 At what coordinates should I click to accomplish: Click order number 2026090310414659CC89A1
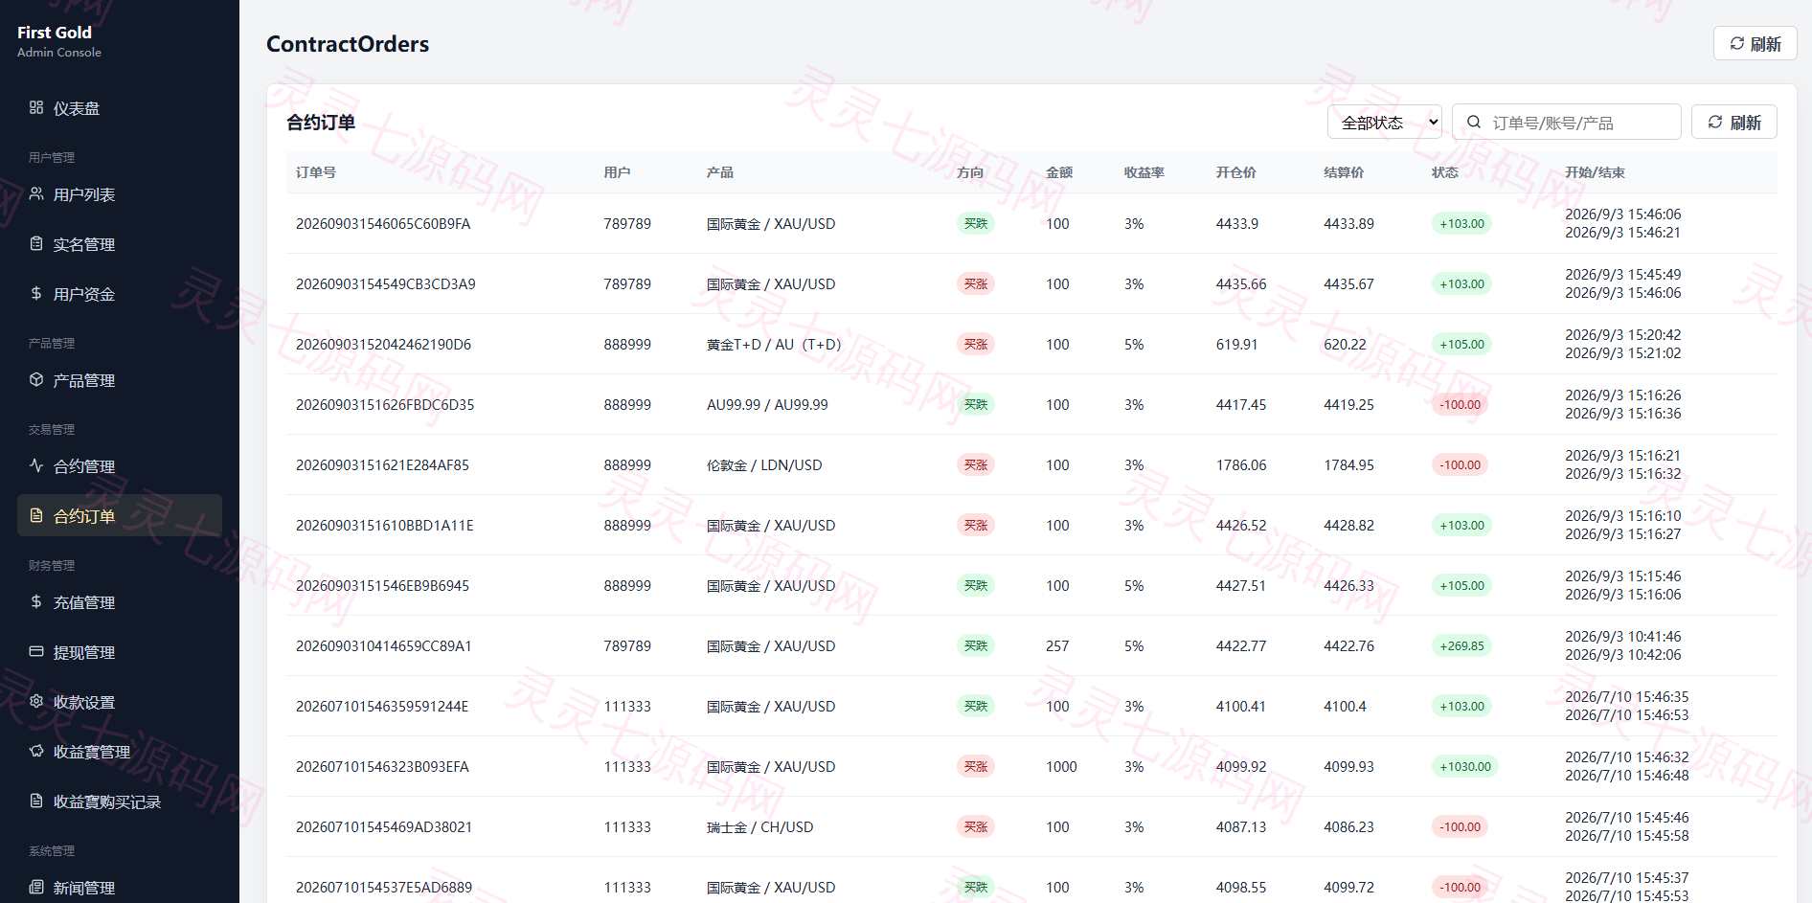tap(383, 646)
